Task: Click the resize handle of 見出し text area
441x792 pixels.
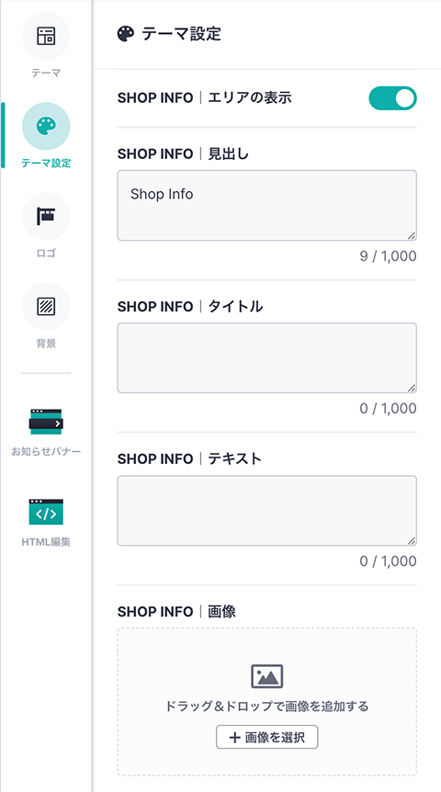Action: pyautogui.click(x=412, y=235)
